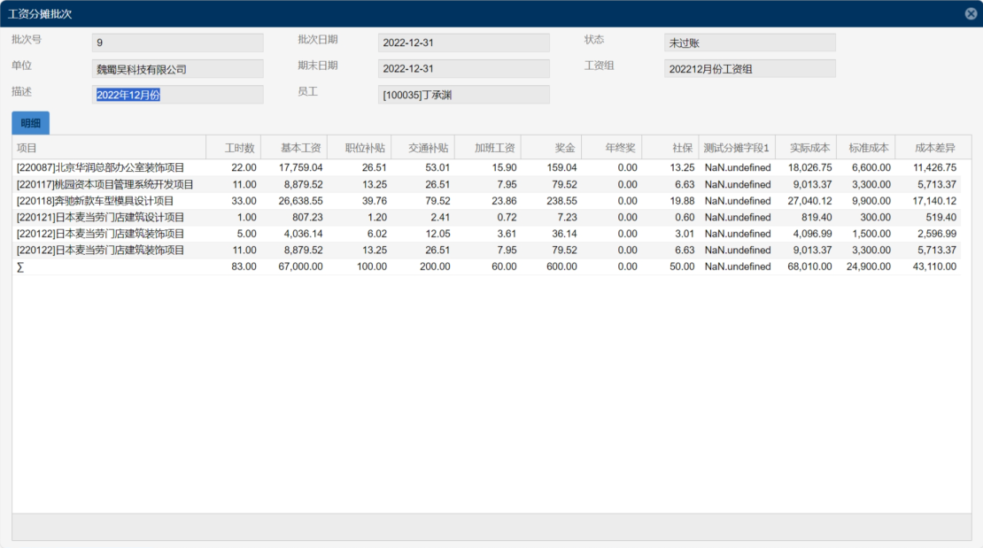Click the 测试分摊字段1 column header
This screenshot has width=983, height=548.
click(x=736, y=148)
